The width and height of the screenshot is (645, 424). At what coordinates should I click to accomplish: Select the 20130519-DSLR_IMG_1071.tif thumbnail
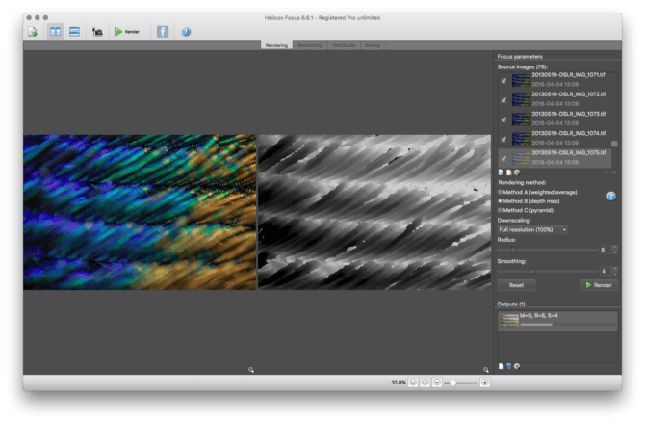(x=521, y=80)
